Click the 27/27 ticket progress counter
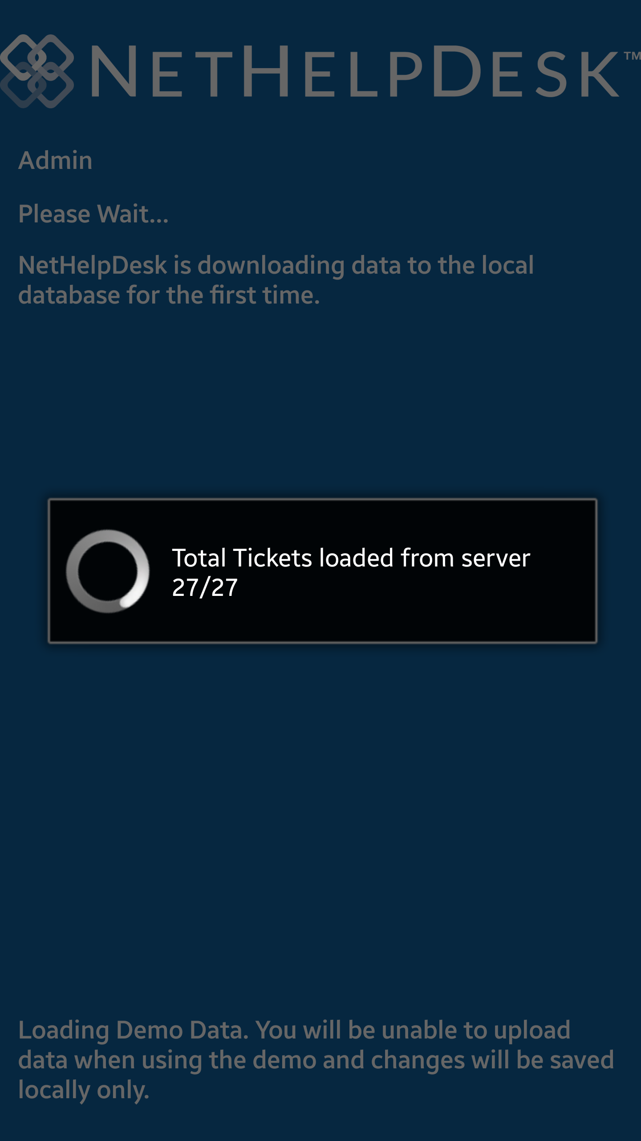641x1141 pixels. click(x=205, y=587)
